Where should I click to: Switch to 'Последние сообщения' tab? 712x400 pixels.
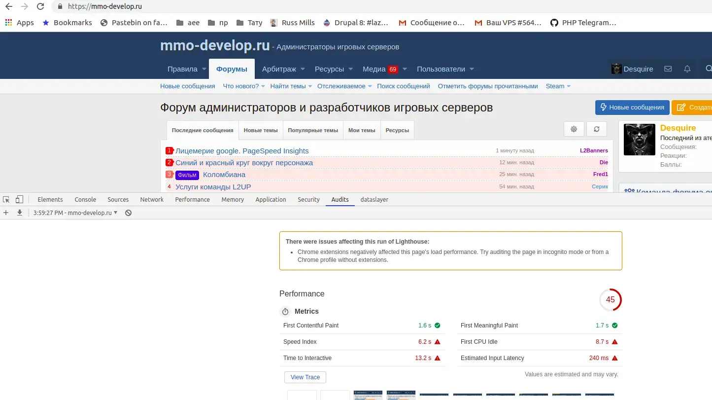[x=203, y=130]
